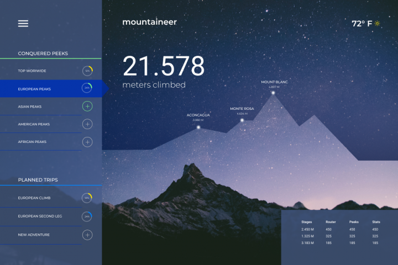
Task: Click the sun weather icon
Action: pos(377,23)
